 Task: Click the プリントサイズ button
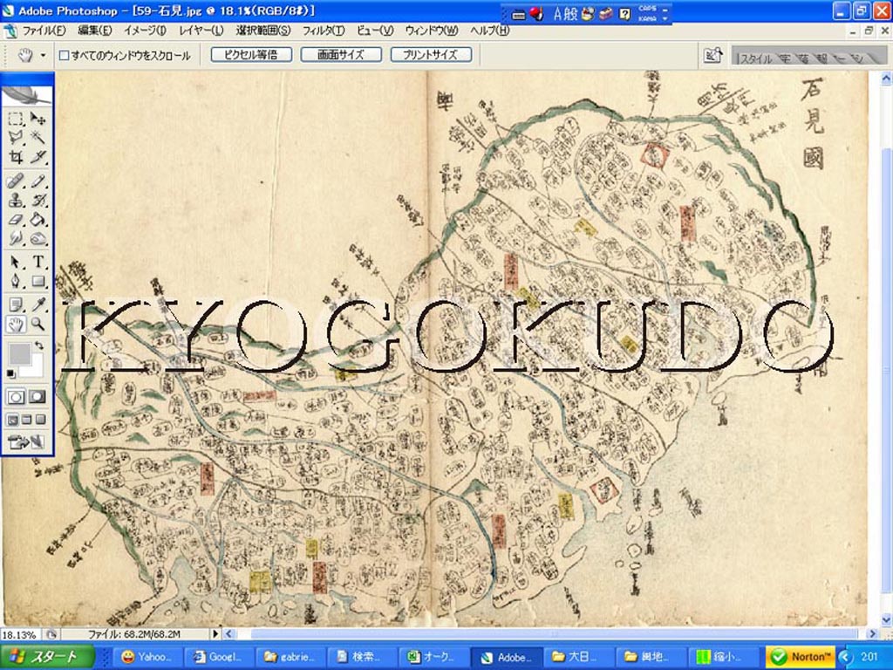point(431,55)
